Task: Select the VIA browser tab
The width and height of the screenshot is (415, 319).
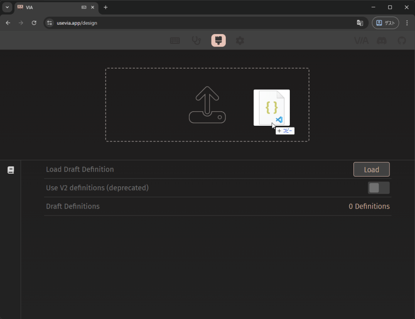Action: tap(56, 7)
